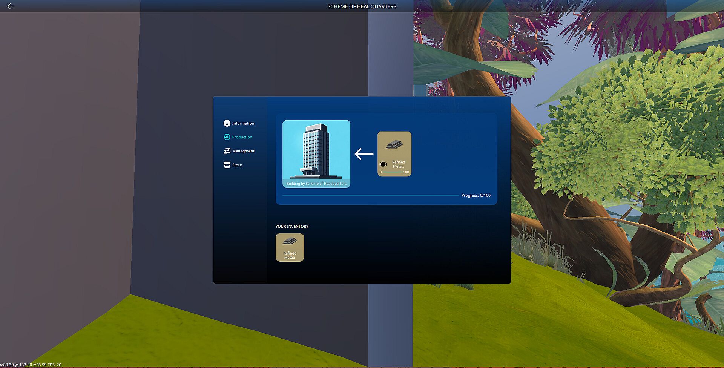Click the Progress 0/100 text
This screenshot has width=724, height=368.
476,195
